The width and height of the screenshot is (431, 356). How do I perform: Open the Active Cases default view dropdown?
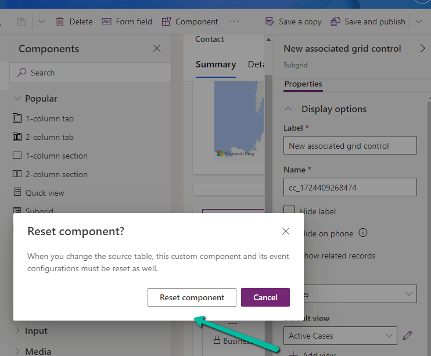pyautogui.click(x=340, y=336)
